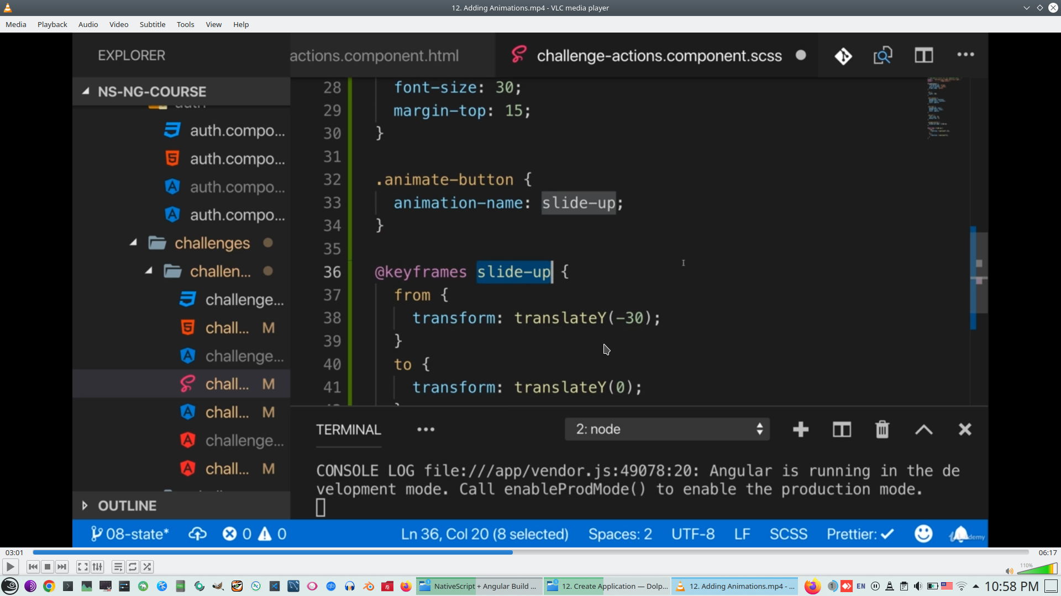Open the Playback menu
This screenshot has height=596, width=1061.
click(52, 24)
